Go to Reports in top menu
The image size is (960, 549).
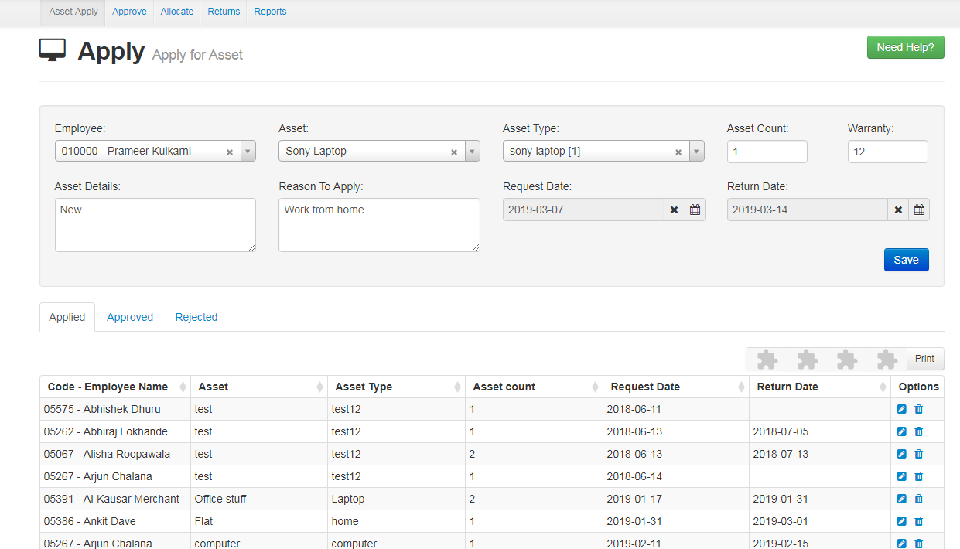[270, 12]
